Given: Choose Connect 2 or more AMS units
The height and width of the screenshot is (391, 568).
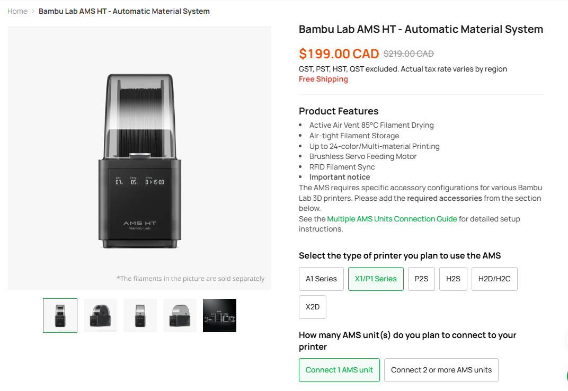Looking at the screenshot, I should pos(441,370).
